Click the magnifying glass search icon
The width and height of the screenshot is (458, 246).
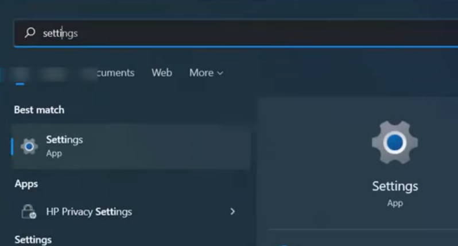pos(30,33)
